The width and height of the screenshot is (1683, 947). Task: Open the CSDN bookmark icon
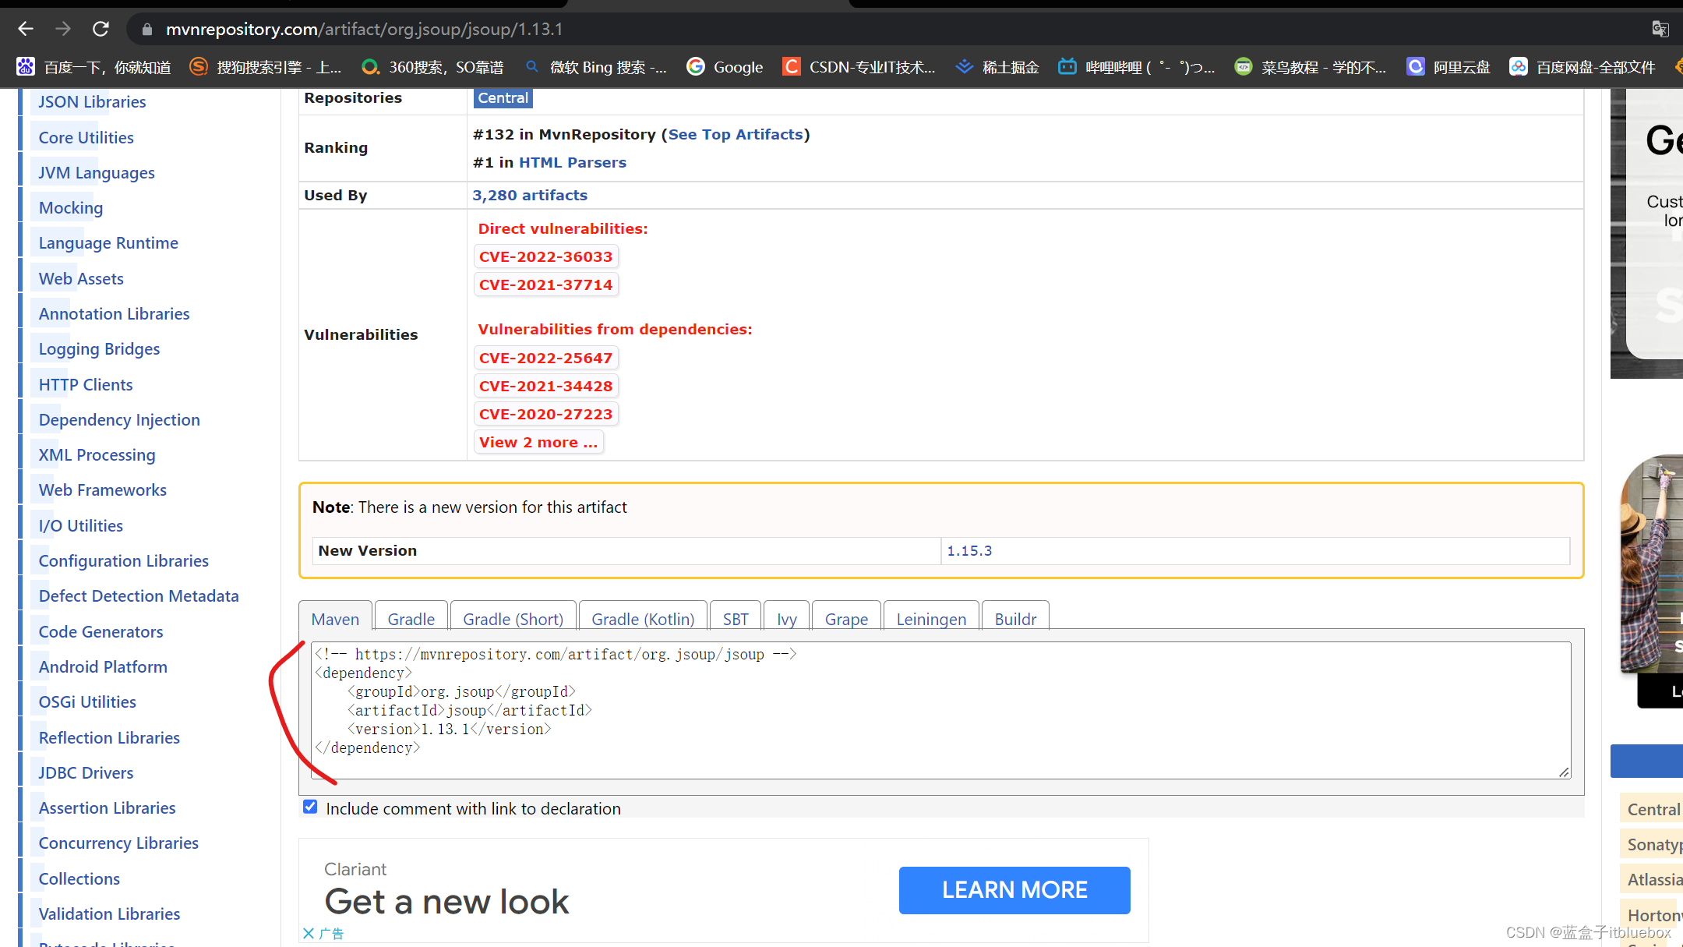791,67
